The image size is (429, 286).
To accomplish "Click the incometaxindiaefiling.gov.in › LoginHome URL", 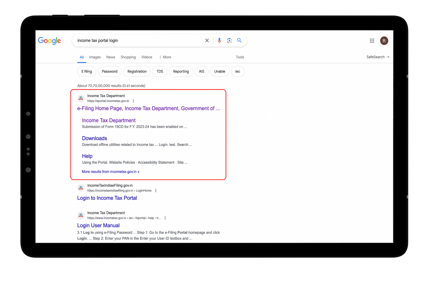I will (119, 190).
